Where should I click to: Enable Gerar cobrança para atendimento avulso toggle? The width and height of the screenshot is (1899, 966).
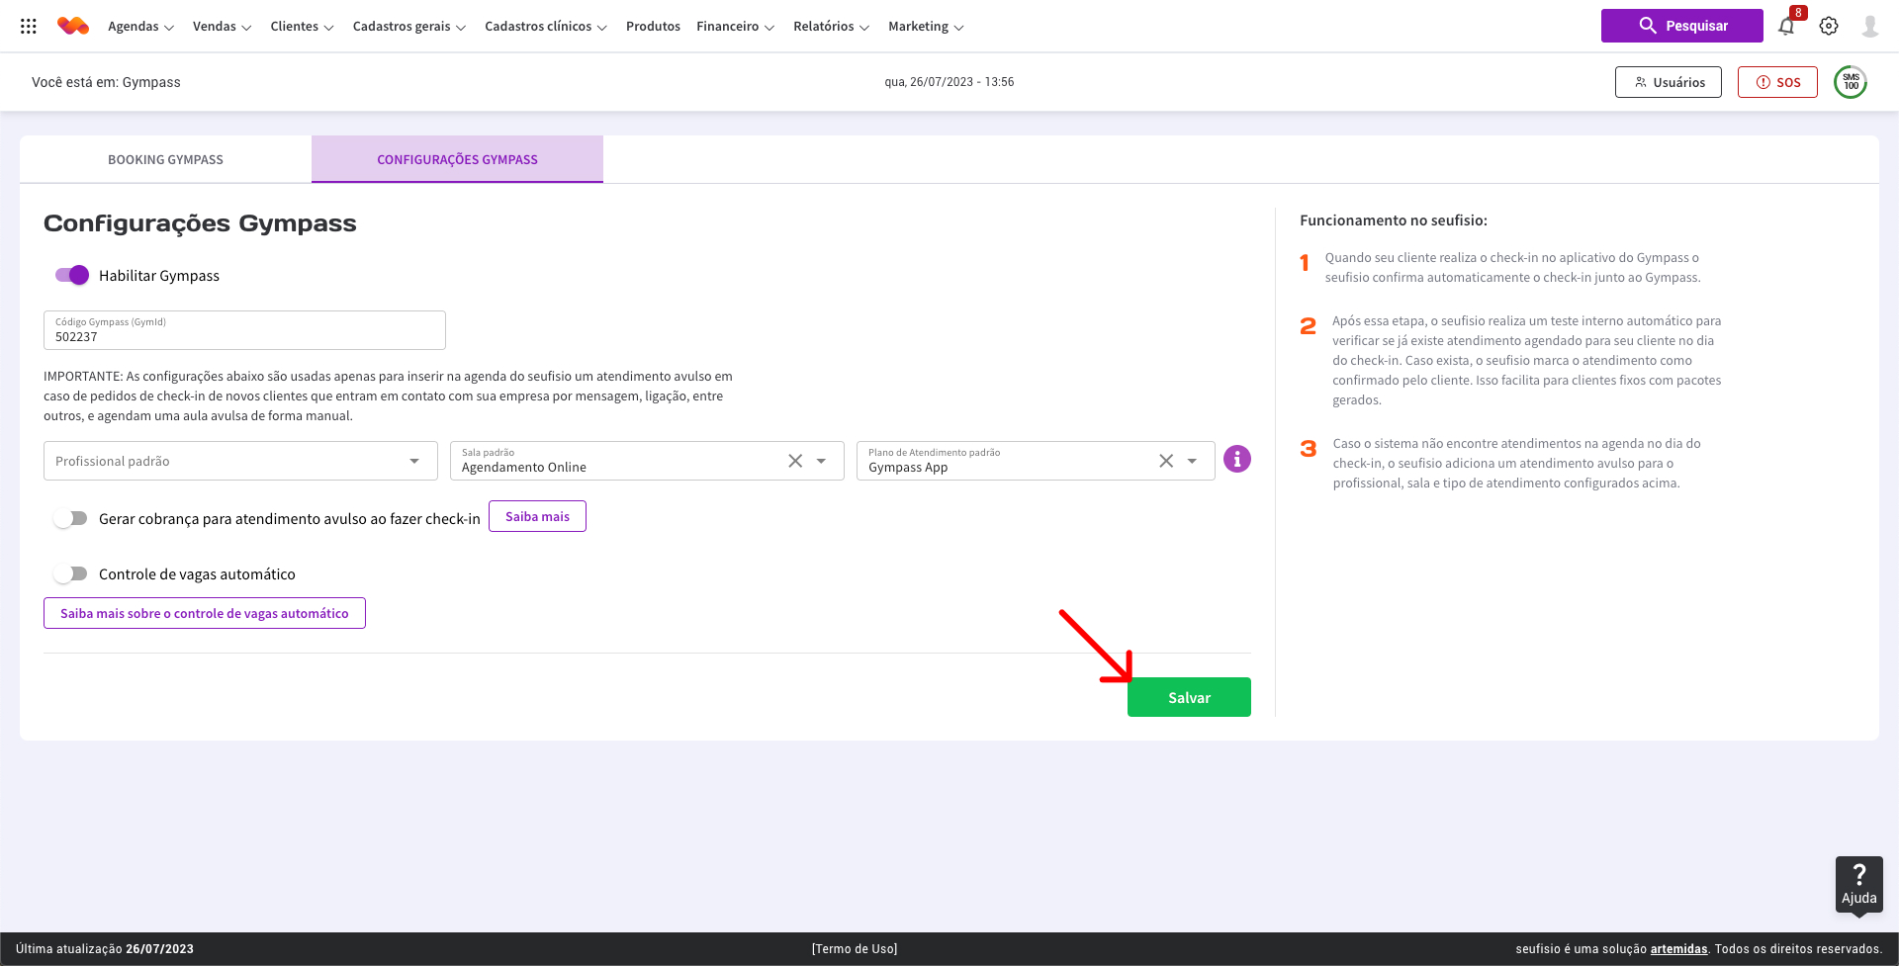tap(71, 518)
